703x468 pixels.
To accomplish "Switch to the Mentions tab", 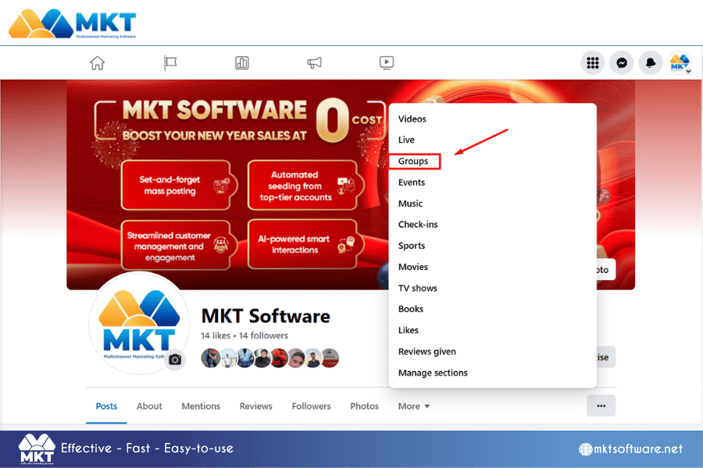I will pyautogui.click(x=201, y=406).
